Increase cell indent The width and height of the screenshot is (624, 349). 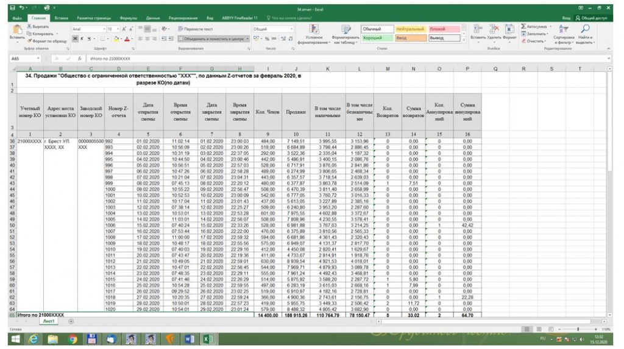tap(171, 38)
